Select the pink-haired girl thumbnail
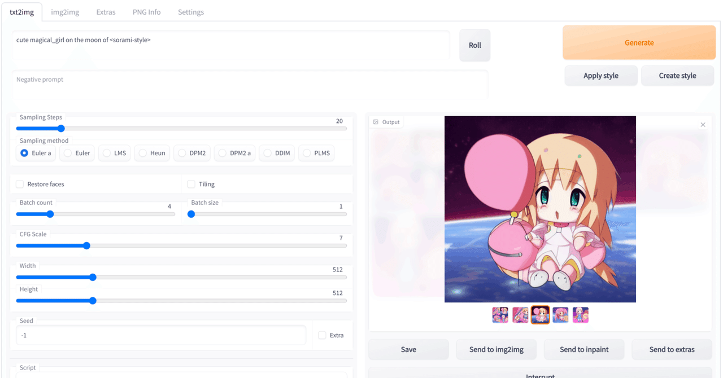Image resolution: width=723 pixels, height=378 pixels. [560, 315]
